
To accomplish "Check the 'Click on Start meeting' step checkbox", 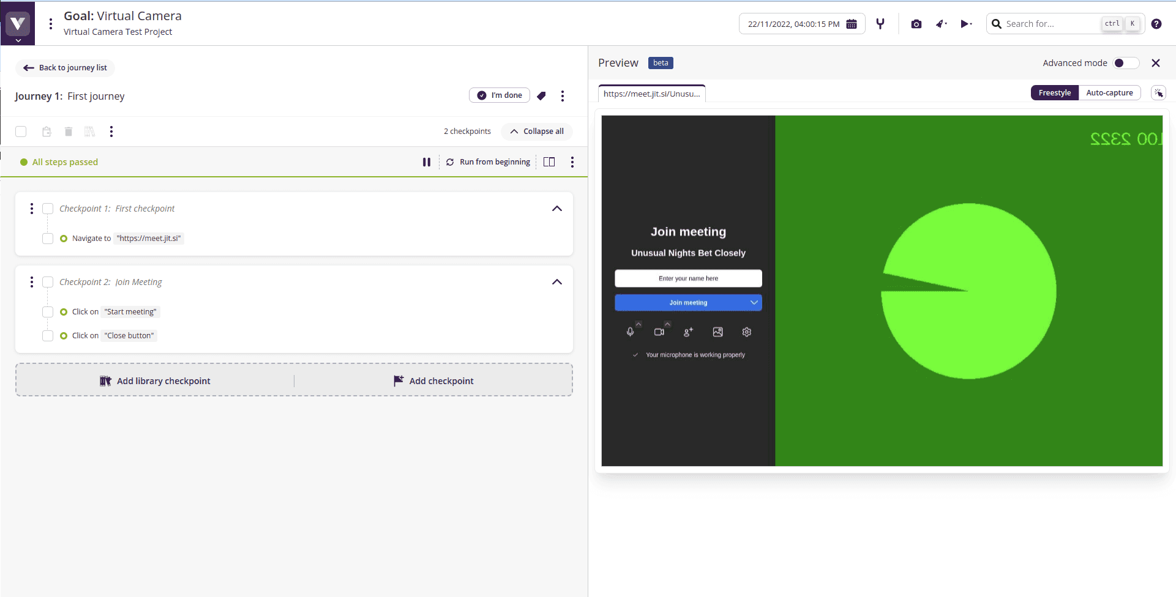I will [48, 312].
